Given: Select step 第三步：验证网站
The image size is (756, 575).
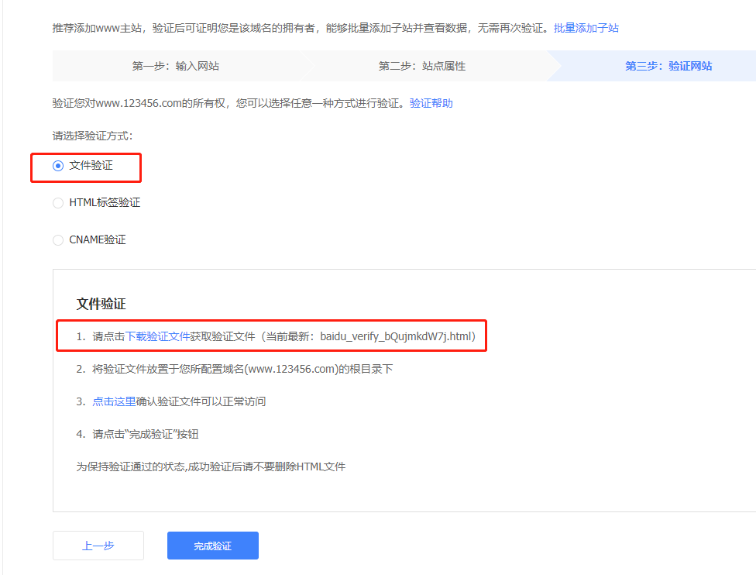Looking at the screenshot, I should [668, 66].
